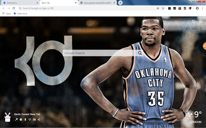Reload the page with the refresh icon
The height and width of the screenshot is (128, 206).
(x=14, y=8)
